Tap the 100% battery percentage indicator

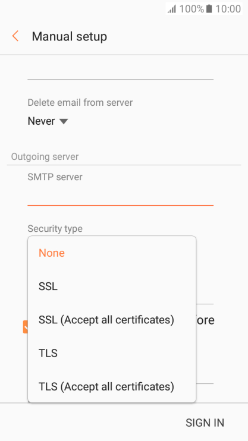192,9
